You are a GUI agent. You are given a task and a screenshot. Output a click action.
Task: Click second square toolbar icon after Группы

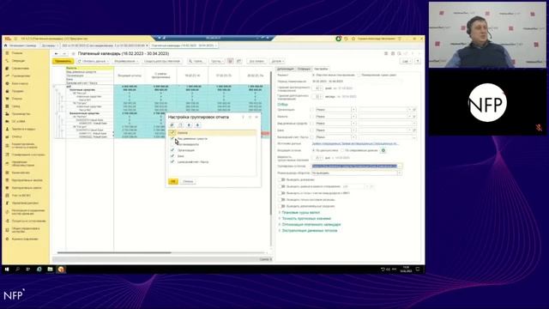tap(238, 61)
